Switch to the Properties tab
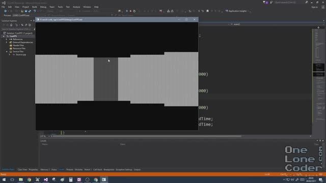326x183 pixels. tap(33, 170)
